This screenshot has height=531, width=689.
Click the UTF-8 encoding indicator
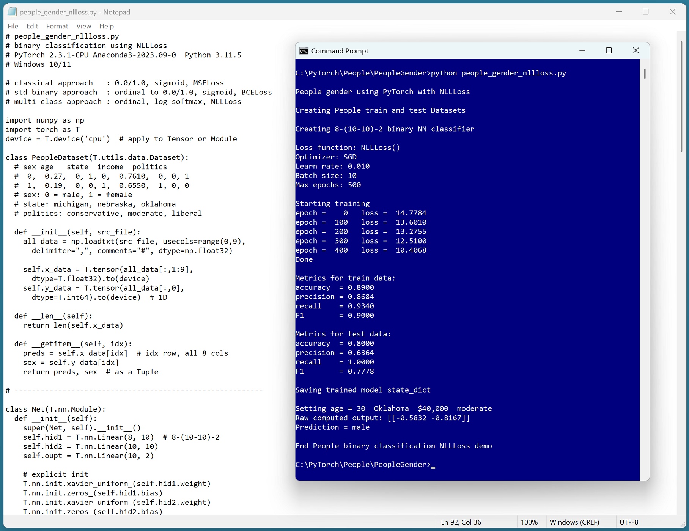(629, 522)
